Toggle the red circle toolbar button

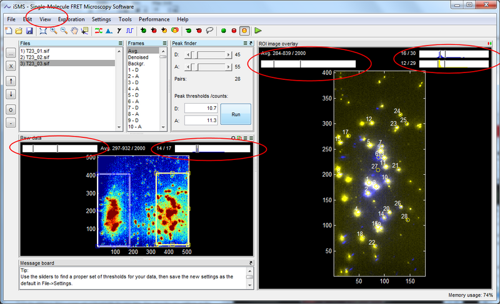234,30
